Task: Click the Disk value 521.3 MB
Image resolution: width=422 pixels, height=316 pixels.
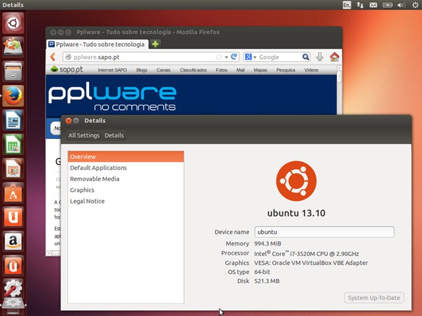Action: pos(266,281)
